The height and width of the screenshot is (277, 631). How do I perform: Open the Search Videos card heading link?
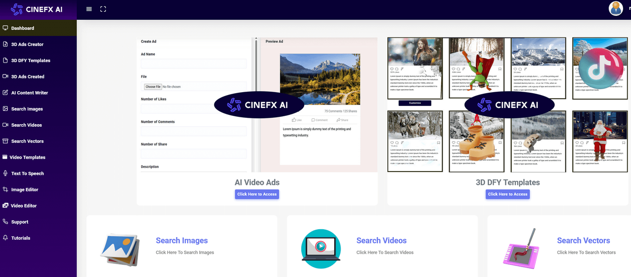click(382, 241)
